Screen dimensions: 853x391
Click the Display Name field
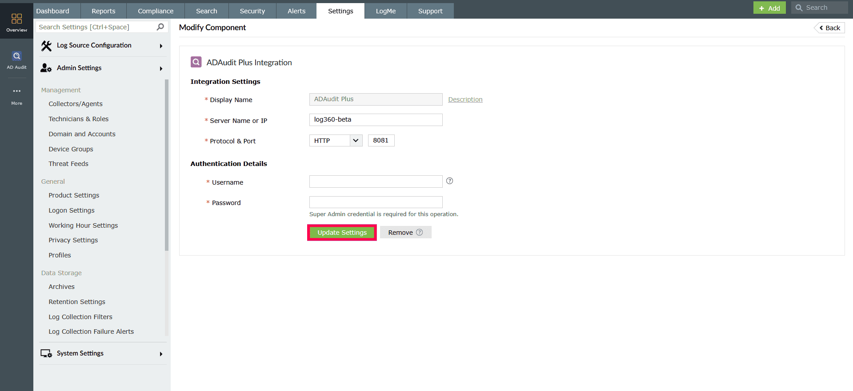(x=376, y=99)
